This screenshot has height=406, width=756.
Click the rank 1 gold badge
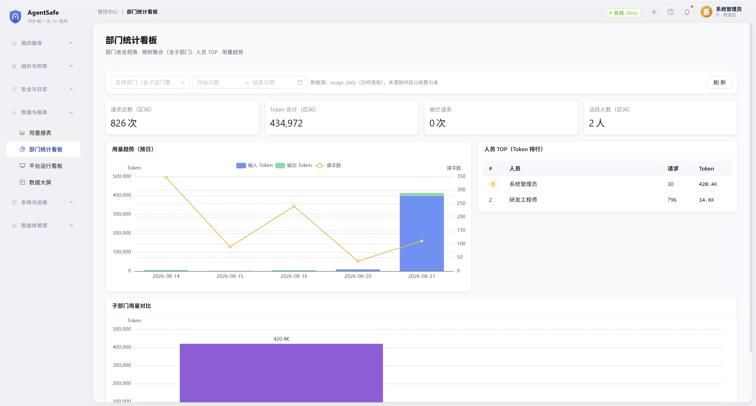(x=493, y=184)
